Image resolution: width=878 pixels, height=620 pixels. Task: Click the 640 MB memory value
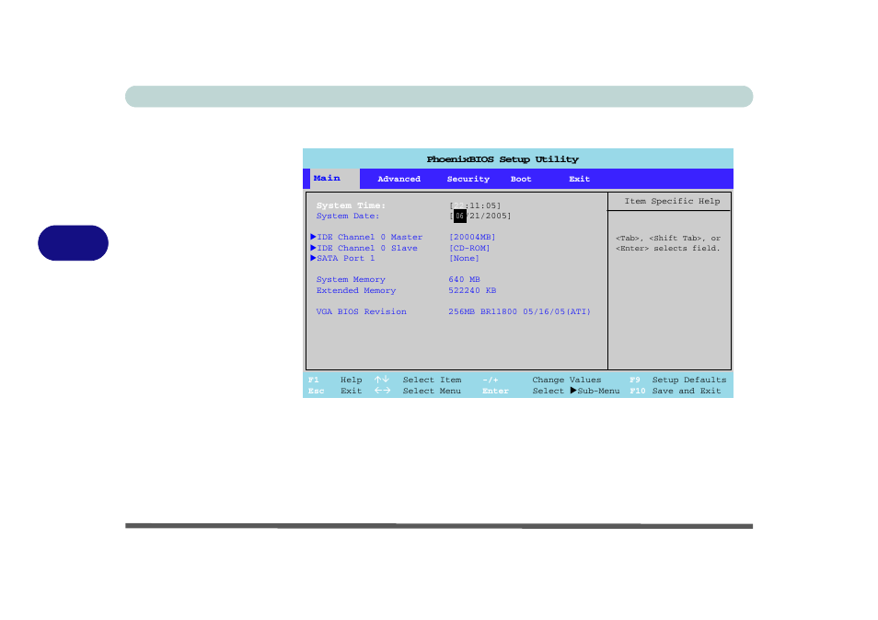tap(464, 279)
